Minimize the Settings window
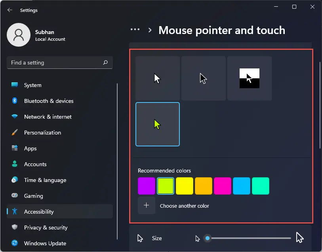 point(276,7)
